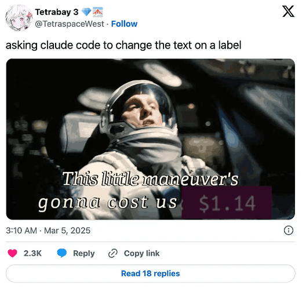
Task: Click the tweet text about claude code
Action: tap(123, 45)
